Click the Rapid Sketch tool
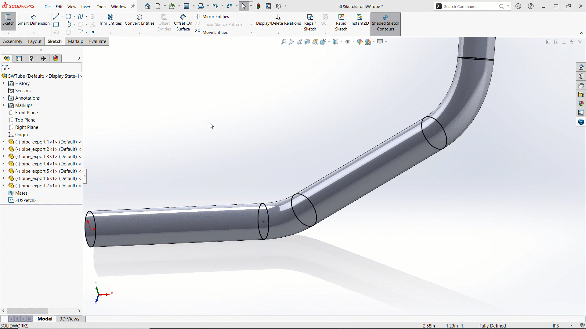Viewport: 586px width, 329px height. pyautogui.click(x=341, y=23)
